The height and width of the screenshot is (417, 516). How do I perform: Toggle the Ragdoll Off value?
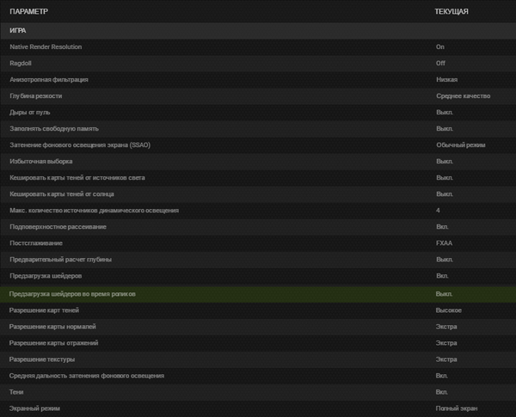pos(440,63)
